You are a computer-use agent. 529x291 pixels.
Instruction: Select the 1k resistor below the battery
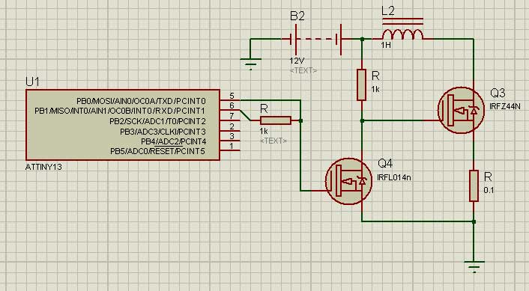point(362,85)
